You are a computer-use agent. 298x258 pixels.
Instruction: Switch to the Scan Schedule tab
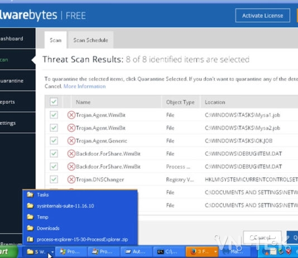[90, 40]
